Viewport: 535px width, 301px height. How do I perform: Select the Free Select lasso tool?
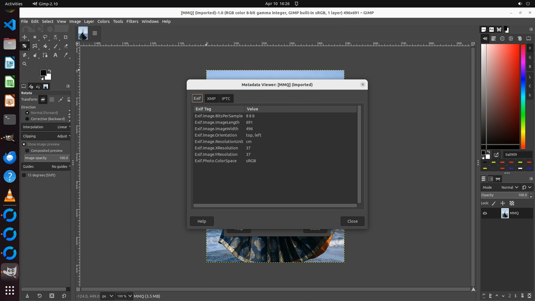(x=45, y=37)
